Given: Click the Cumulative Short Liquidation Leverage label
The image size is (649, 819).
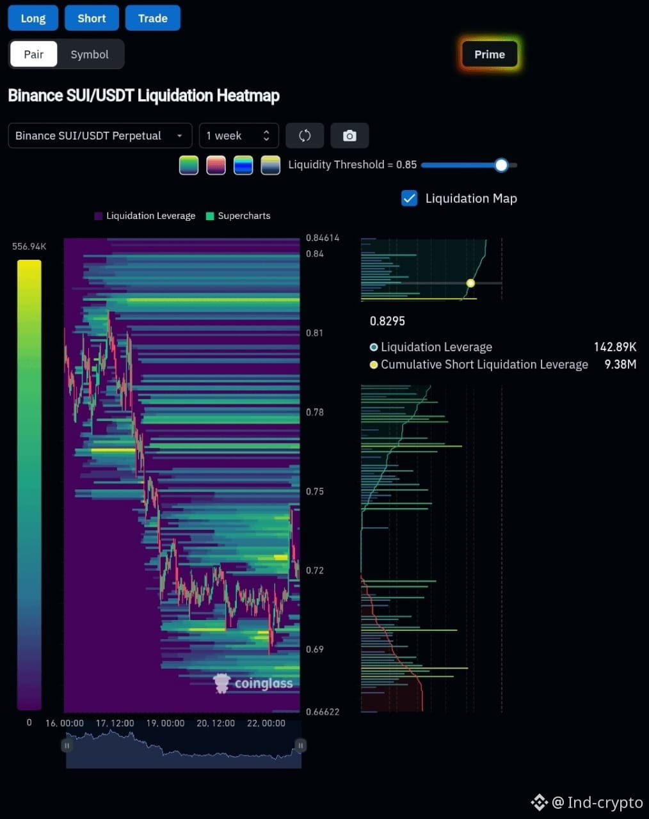Looking at the screenshot, I should [485, 364].
